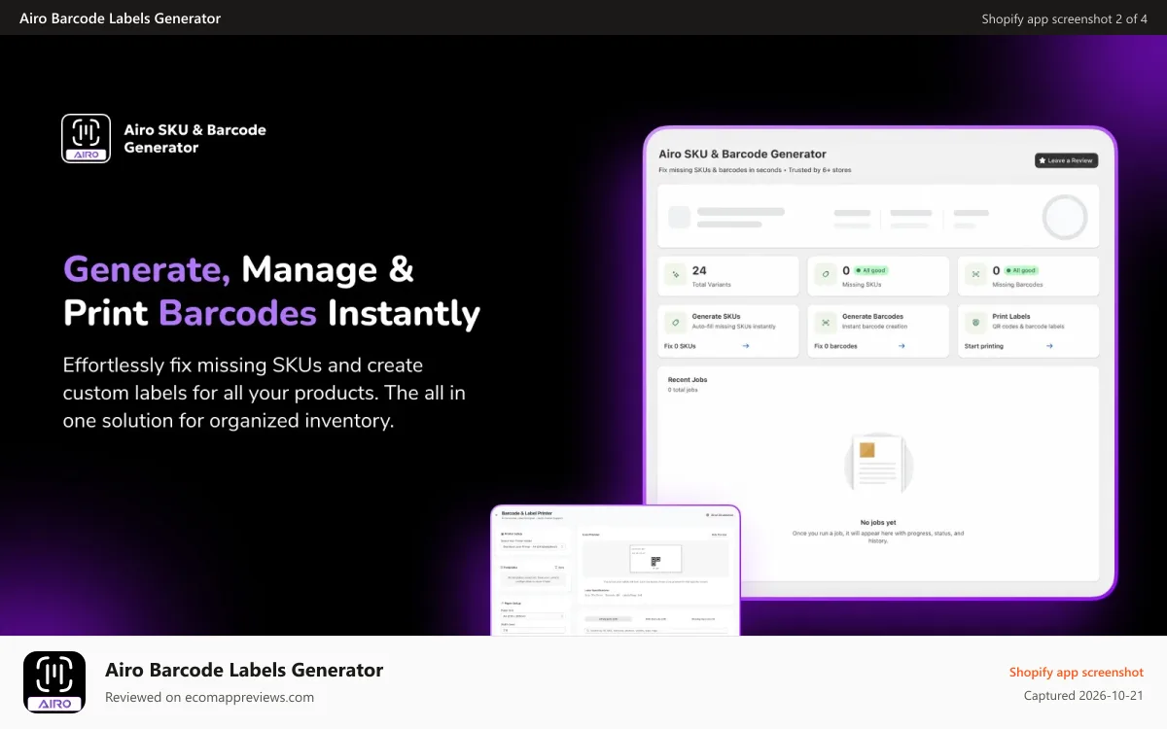Open the Fix 0 barcodes link
Screen dimensions: 1167x729
pos(835,346)
